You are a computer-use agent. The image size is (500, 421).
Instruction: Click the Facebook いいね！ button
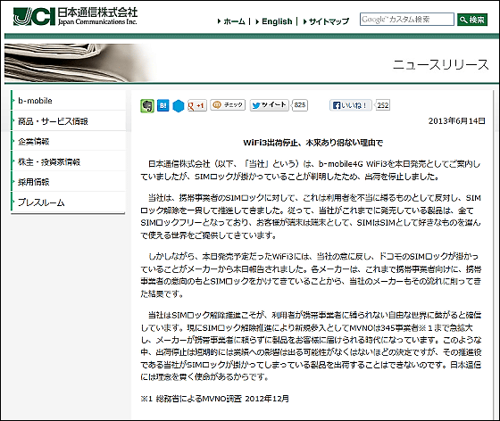tap(350, 105)
